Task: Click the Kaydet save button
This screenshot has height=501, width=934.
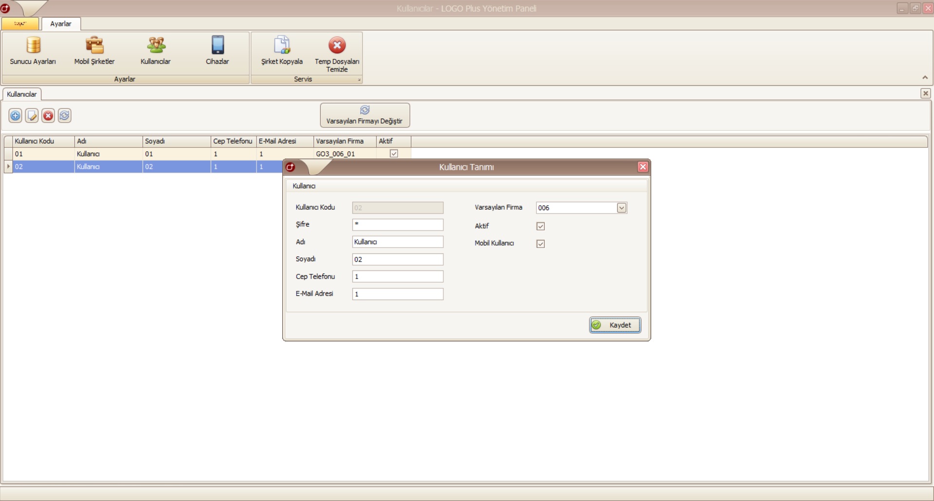Action: pos(615,325)
